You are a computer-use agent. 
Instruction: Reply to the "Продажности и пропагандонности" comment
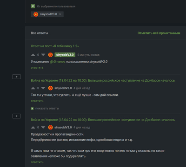(x=37, y=162)
